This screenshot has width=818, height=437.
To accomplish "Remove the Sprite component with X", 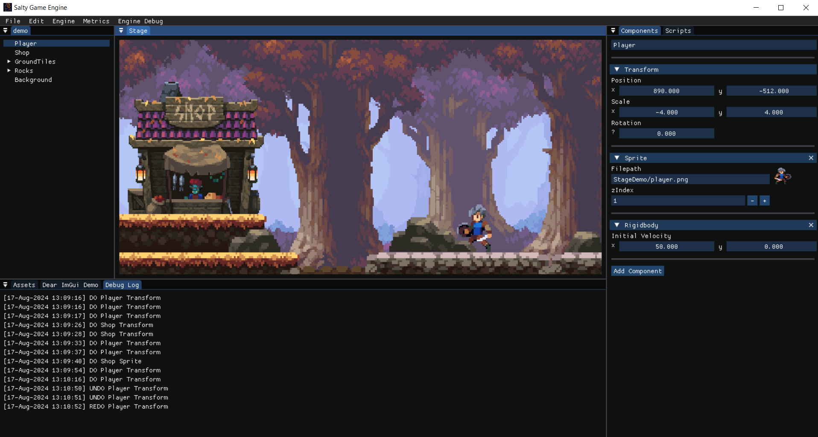I will coord(811,158).
